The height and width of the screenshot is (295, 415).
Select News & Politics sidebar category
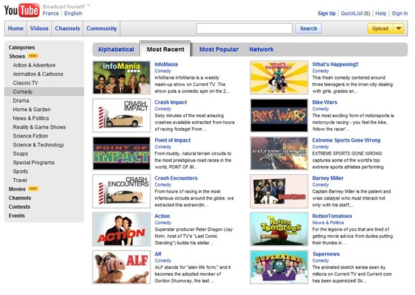(31, 119)
